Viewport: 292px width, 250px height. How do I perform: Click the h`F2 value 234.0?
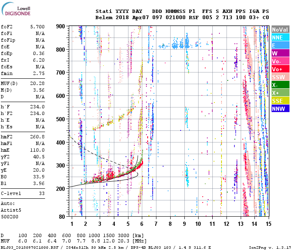click(x=38, y=113)
